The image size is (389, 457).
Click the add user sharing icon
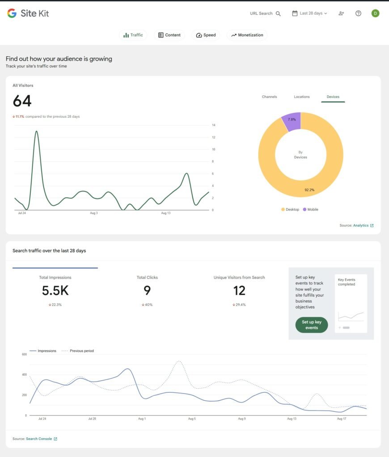[341, 14]
